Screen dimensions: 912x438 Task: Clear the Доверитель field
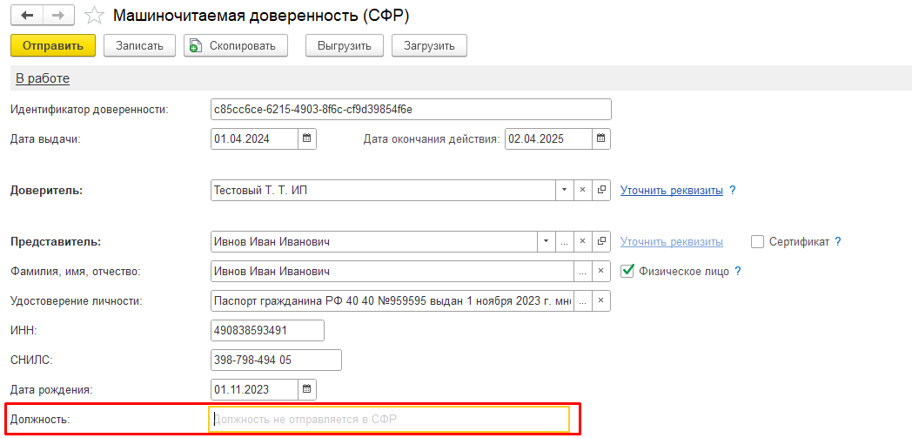[x=582, y=190]
